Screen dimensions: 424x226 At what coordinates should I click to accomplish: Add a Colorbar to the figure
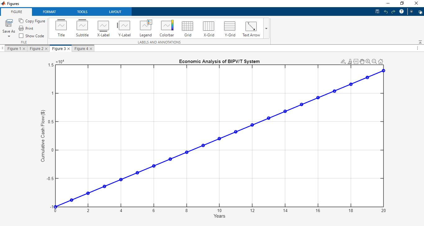point(167,29)
